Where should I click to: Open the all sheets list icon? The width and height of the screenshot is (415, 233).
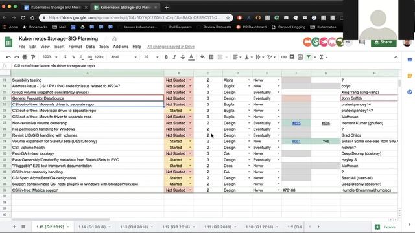coord(23,227)
